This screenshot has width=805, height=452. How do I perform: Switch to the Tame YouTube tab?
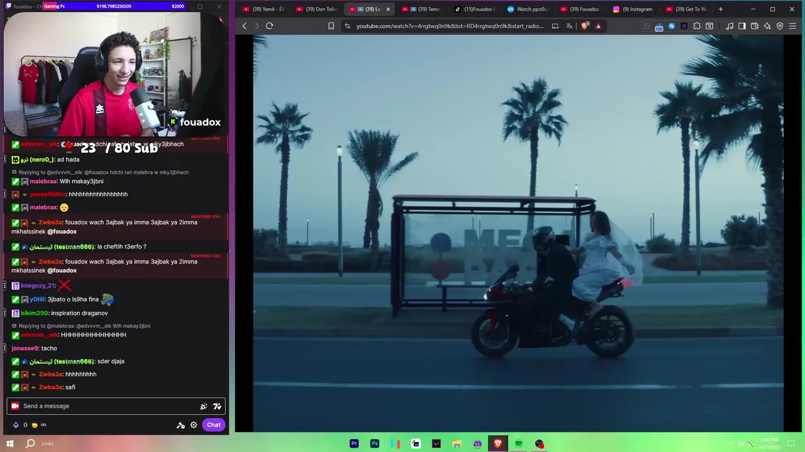tap(423, 9)
